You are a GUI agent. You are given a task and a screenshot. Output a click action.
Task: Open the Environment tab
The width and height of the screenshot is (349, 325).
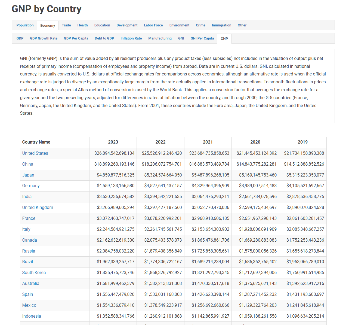tap(179, 25)
